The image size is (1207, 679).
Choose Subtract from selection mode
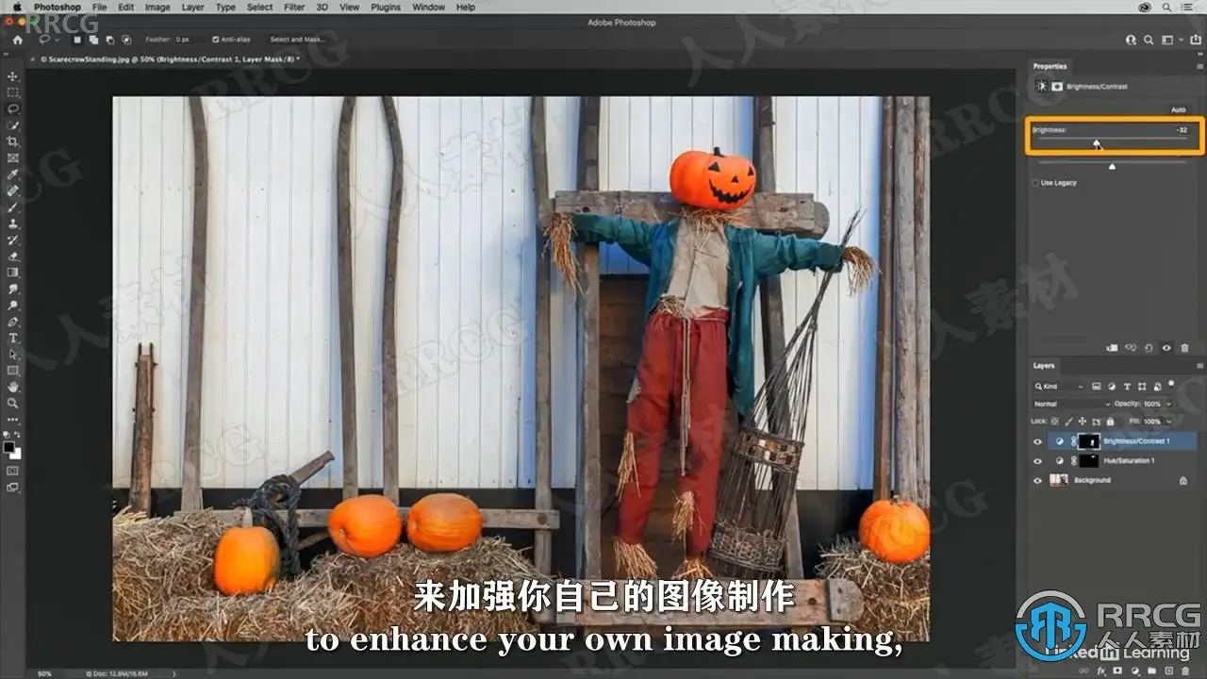click(111, 40)
